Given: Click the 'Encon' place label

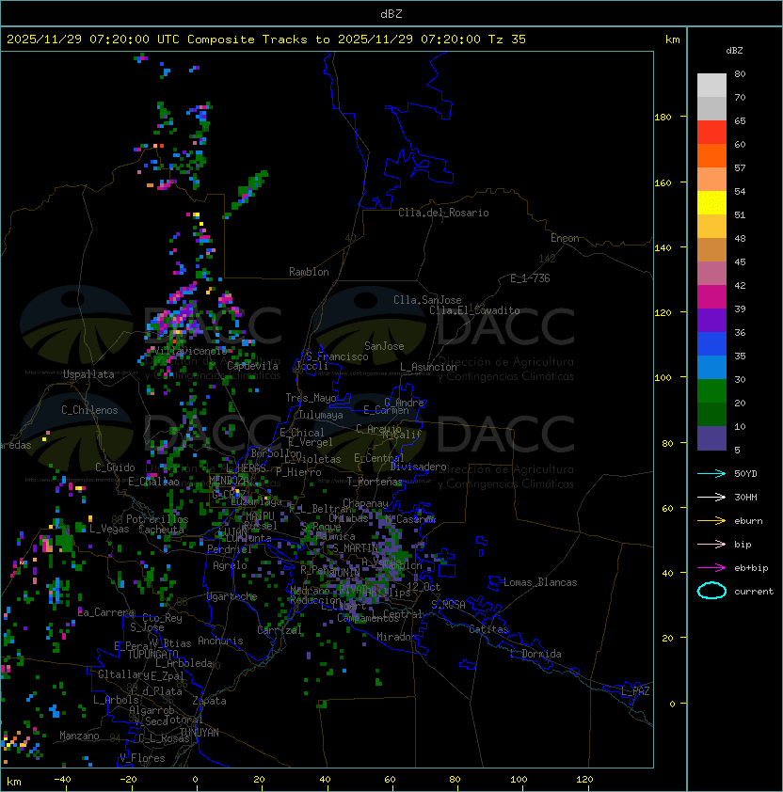Looking at the screenshot, I should (x=565, y=238).
